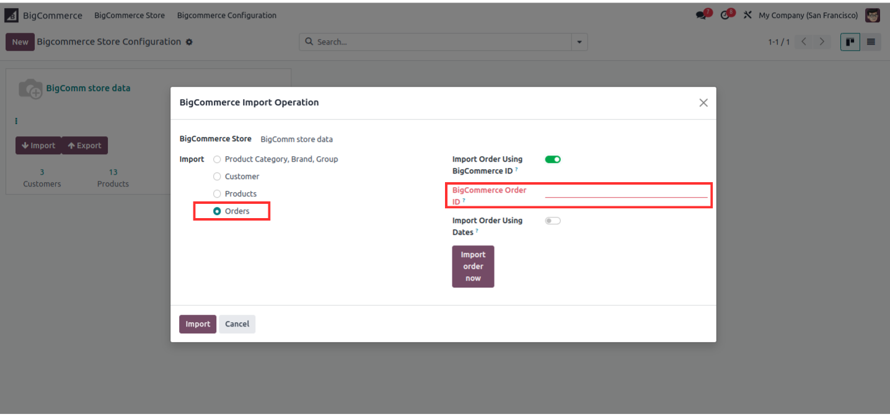The width and height of the screenshot is (890, 417).
Task: Click the Bigcommerce Store Configuration breadcrumb title
Action: pos(109,42)
